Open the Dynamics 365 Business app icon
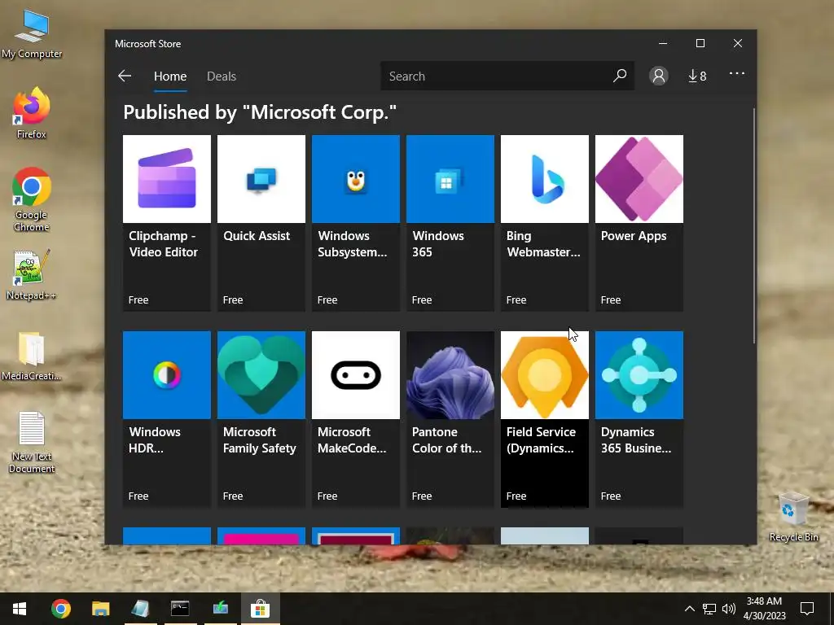 coord(639,374)
